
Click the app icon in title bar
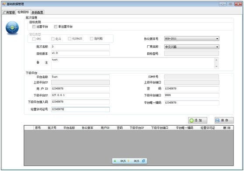tap(4, 4)
